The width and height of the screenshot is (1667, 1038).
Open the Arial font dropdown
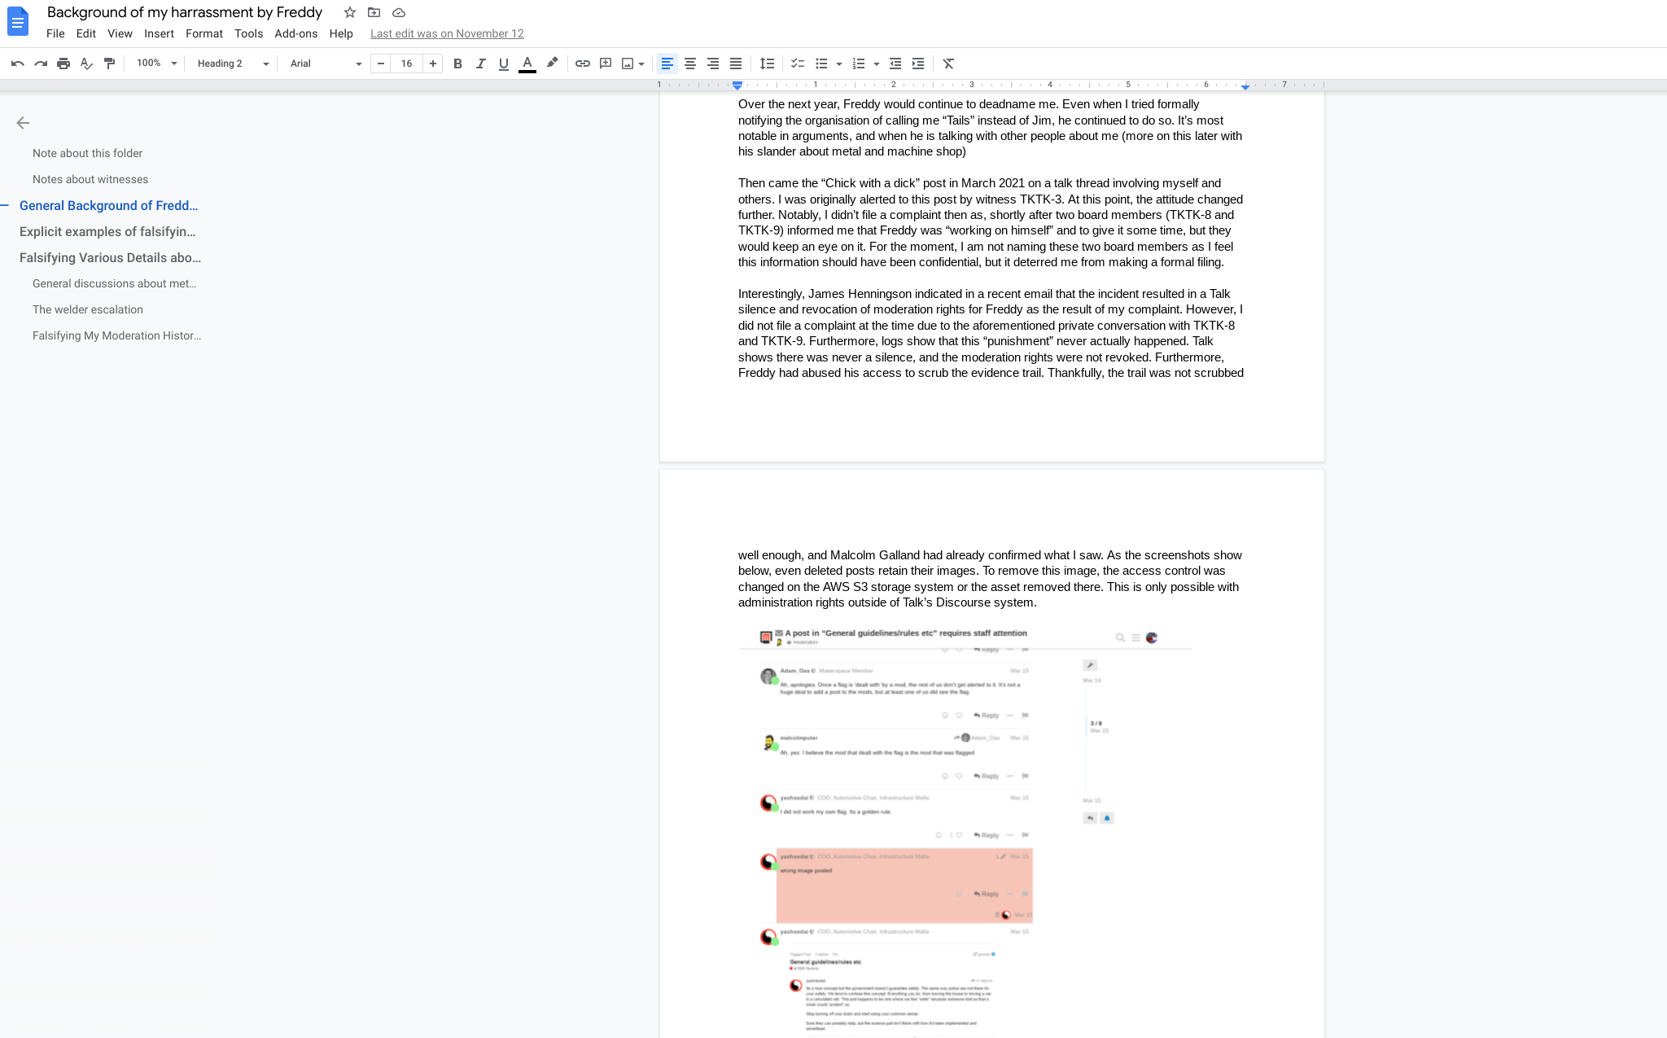325,64
